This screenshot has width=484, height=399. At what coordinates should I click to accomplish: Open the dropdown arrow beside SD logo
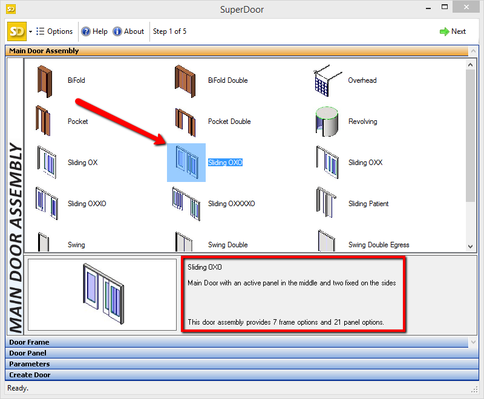(31, 31)
